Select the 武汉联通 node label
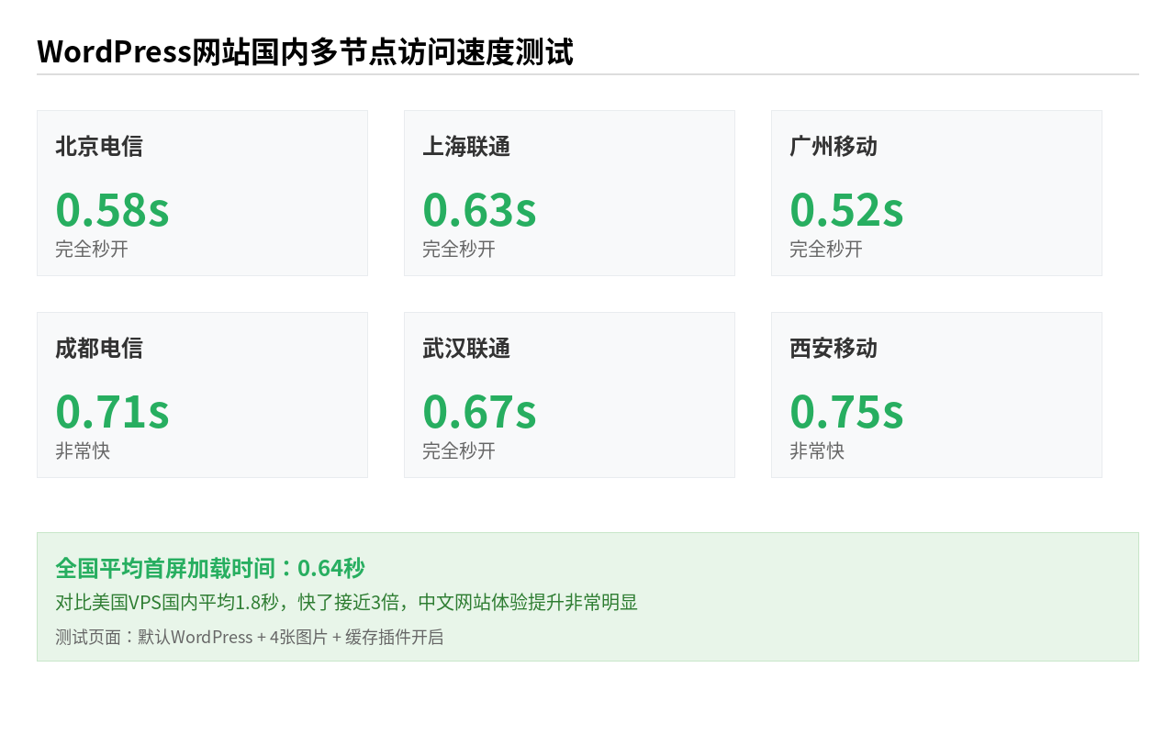 click(x=466, y=349)
